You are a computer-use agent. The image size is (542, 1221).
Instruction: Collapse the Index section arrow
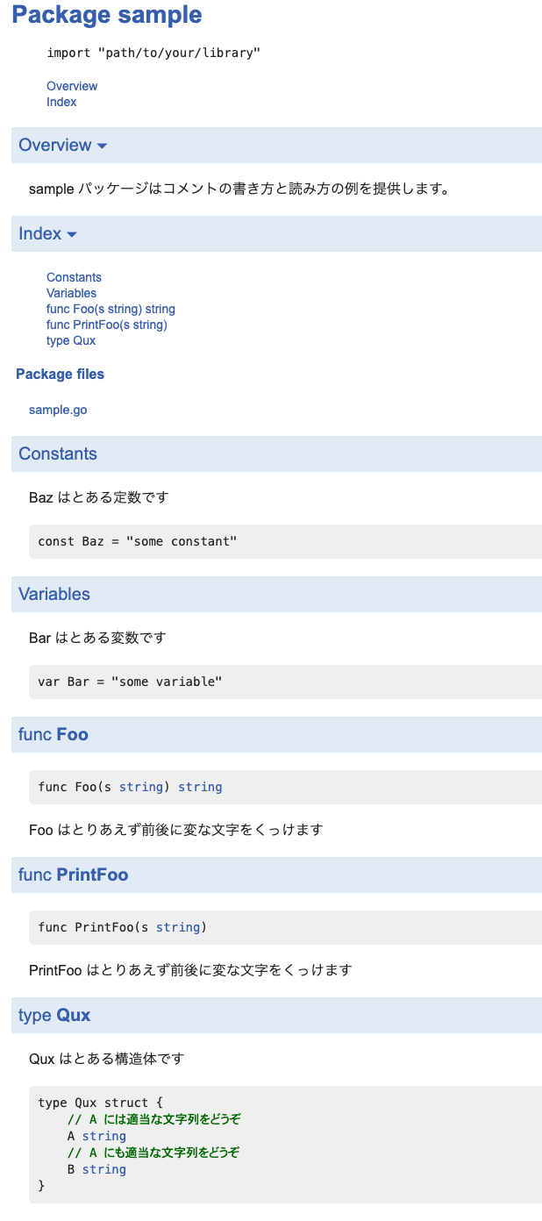pos(72,234)
